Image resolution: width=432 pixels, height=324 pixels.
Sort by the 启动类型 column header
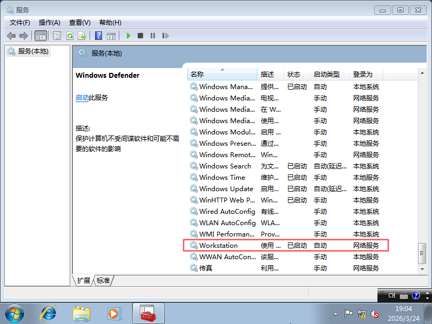click(x=330, y=75)
